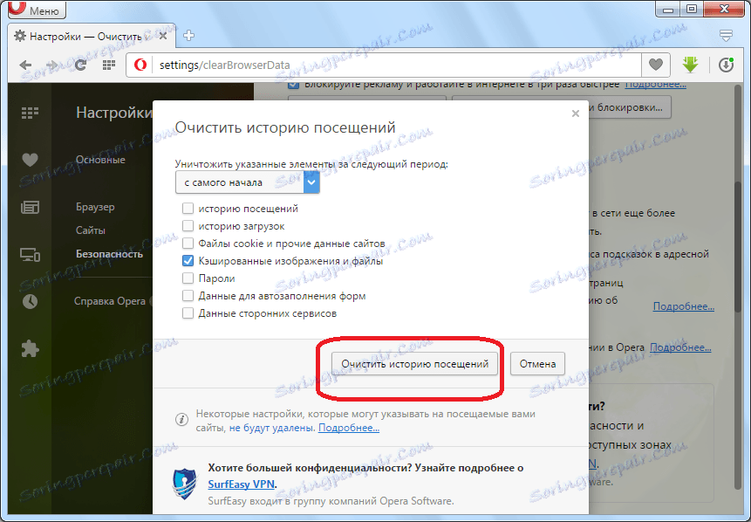Open News icon in the sidebar

[x=30, y=207]
